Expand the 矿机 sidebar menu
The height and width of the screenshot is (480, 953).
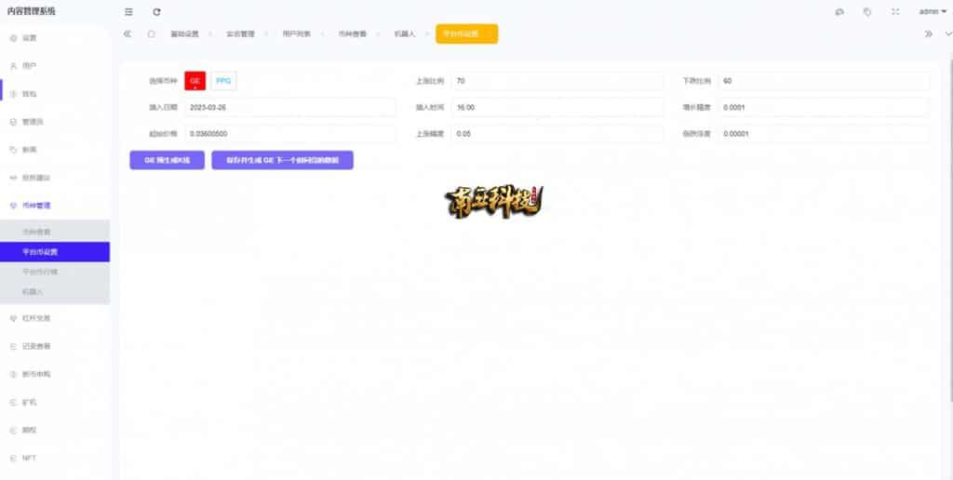coord(55,402)
